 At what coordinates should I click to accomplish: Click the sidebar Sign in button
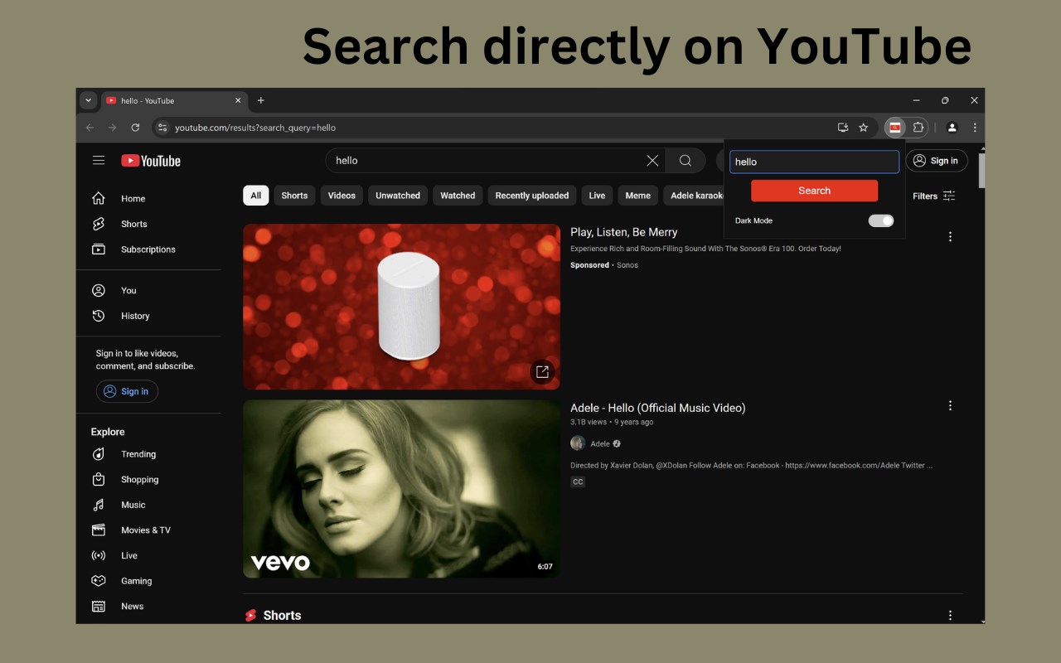tap(127, 391)
